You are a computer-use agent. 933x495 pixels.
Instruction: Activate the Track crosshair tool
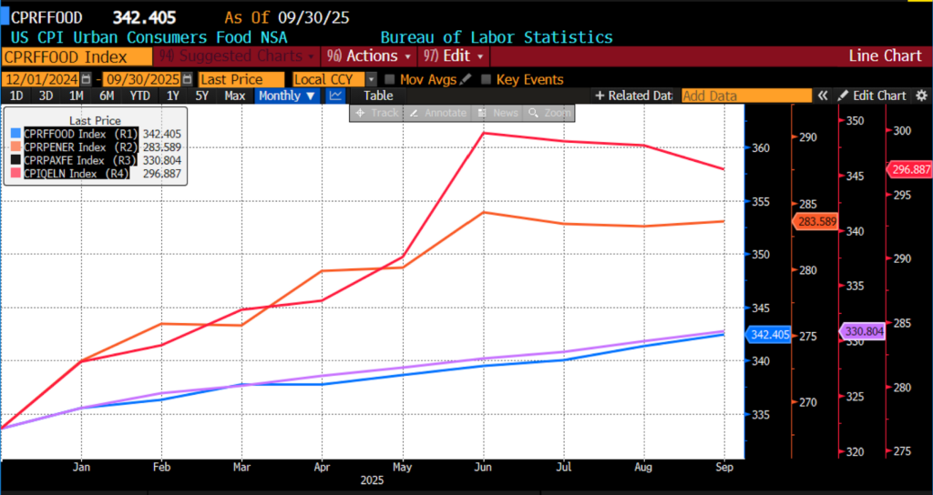coord(377,113)
